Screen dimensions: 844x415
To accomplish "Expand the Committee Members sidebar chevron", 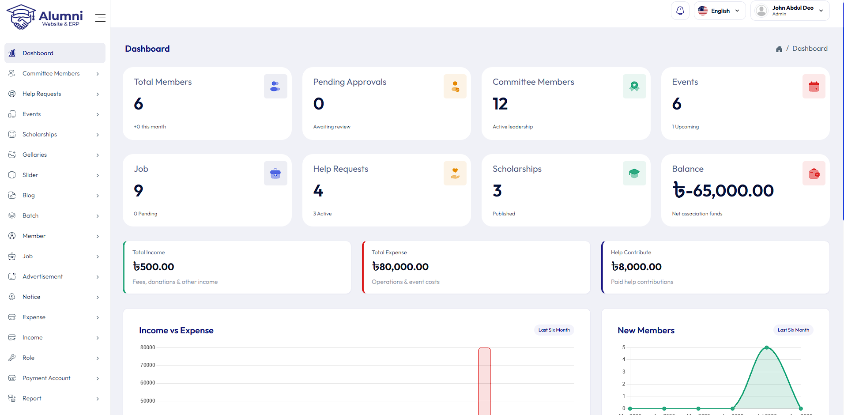I will tap(98, 74).
